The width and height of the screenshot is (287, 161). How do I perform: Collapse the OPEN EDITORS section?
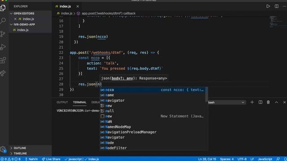pos(30,13)
